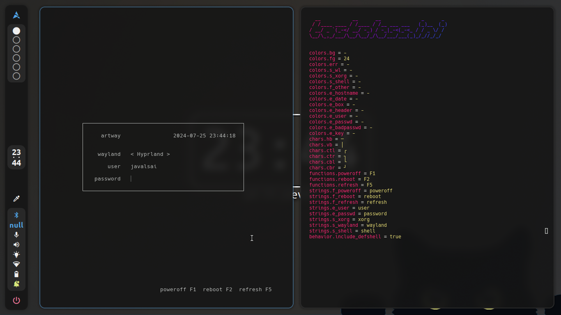Click 'colors.e_hostname' line in terminal

pos(339,93)
